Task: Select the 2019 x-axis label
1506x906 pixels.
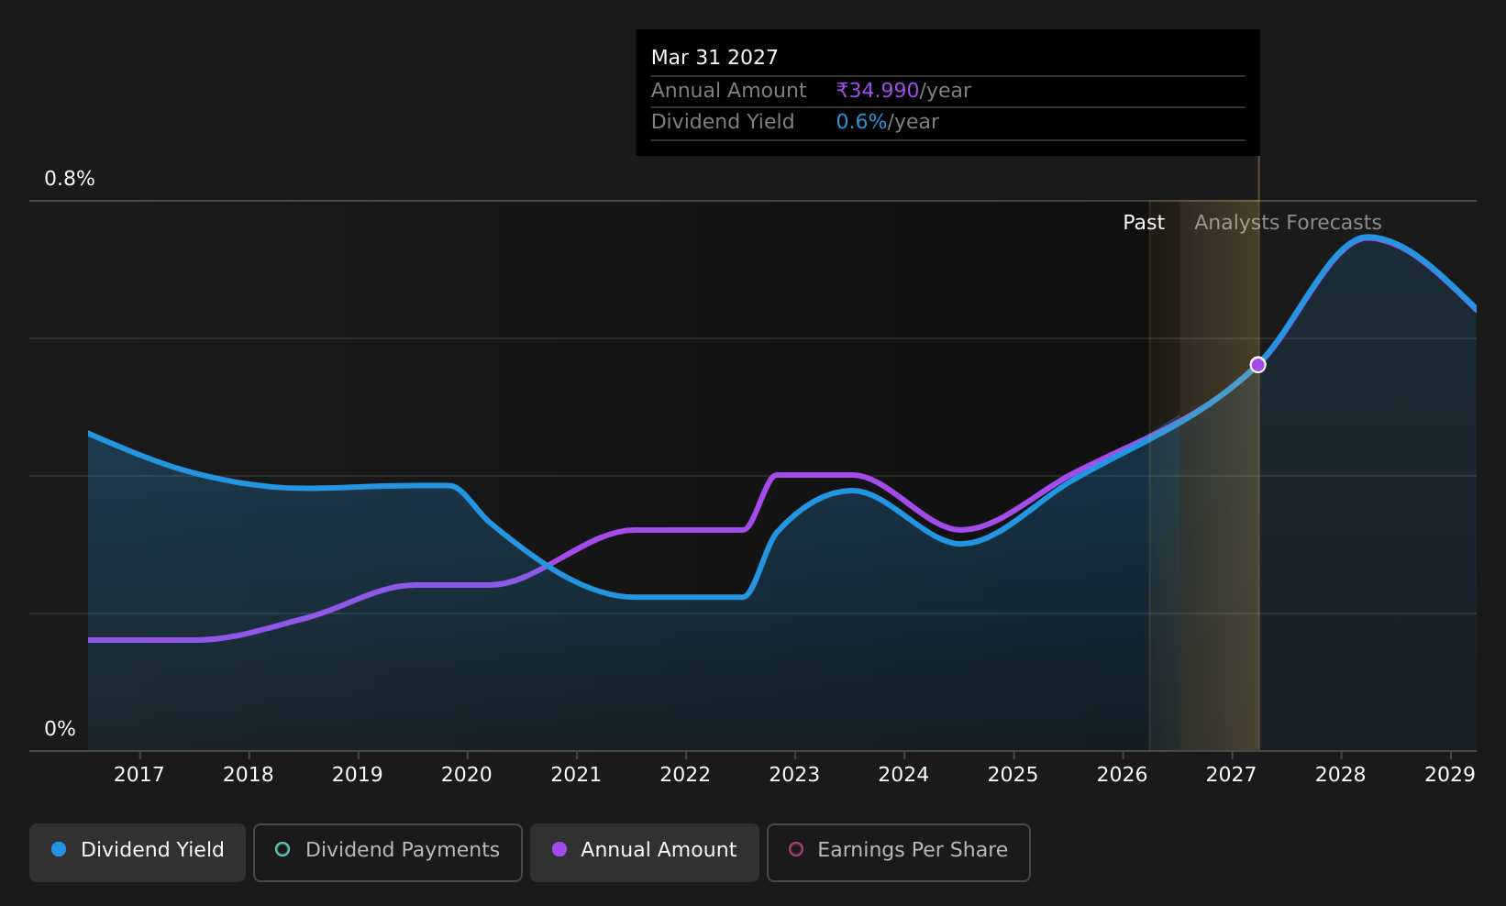Action: point(357,775)
